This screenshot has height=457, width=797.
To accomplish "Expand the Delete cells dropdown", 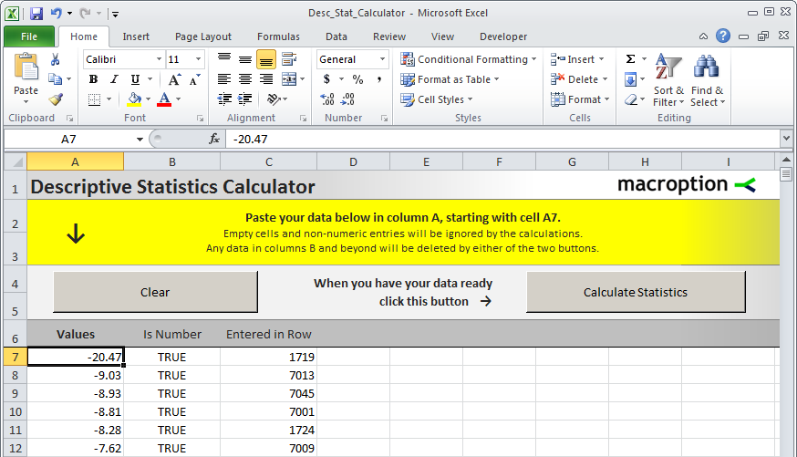I will [x=605, y=79].
